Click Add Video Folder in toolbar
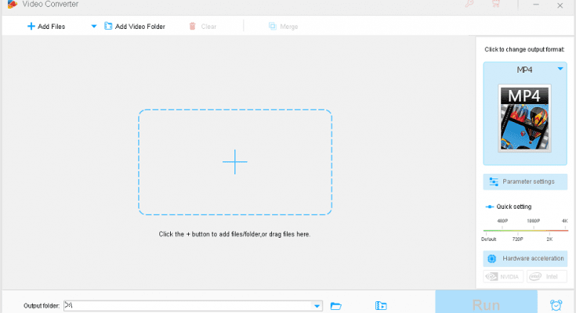576x313 pixels. tap(134, 27)
